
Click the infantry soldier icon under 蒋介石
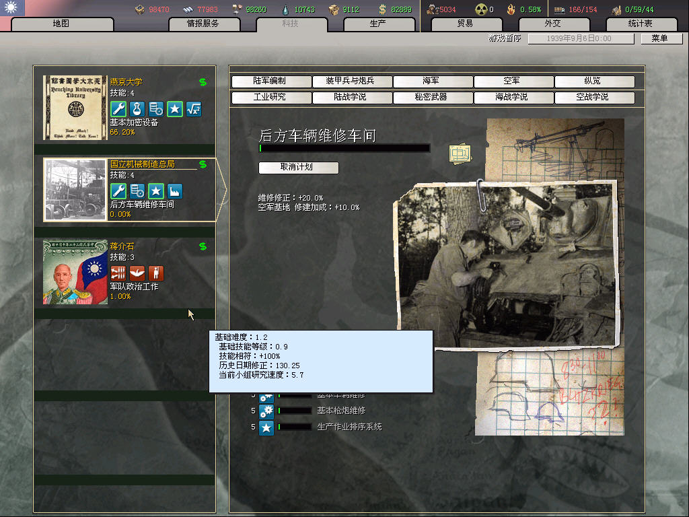(156, 273)
